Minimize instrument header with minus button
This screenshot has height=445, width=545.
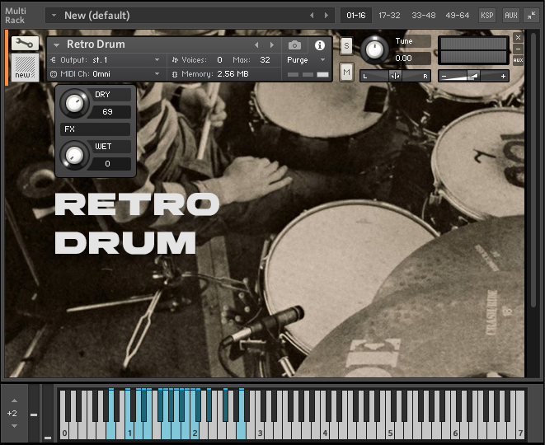(518, 49)
